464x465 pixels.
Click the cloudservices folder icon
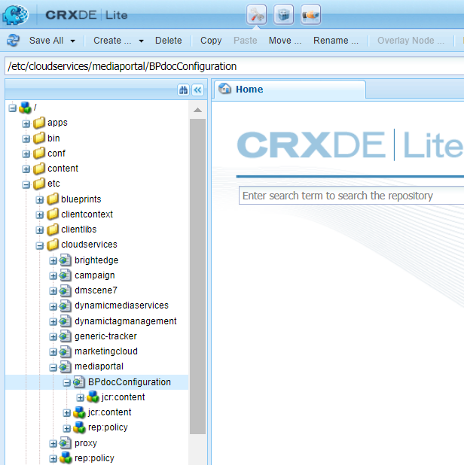53,245
